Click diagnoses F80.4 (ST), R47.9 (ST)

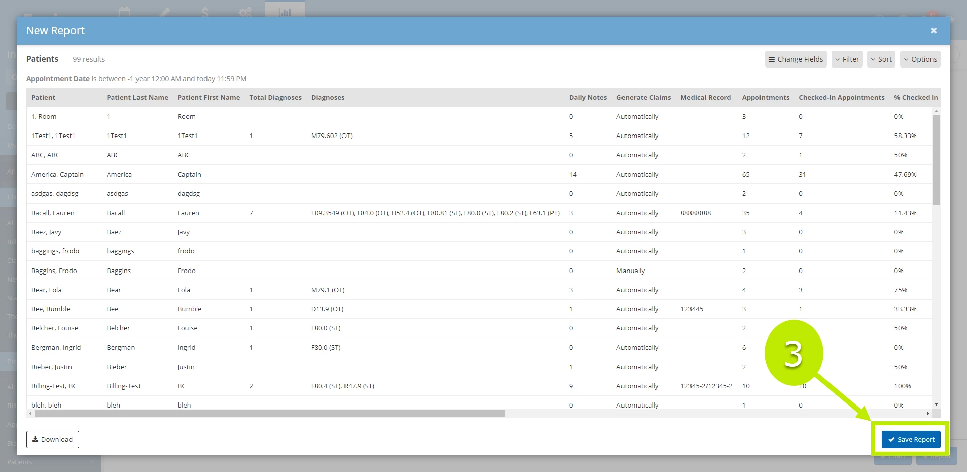click(342, 386)
